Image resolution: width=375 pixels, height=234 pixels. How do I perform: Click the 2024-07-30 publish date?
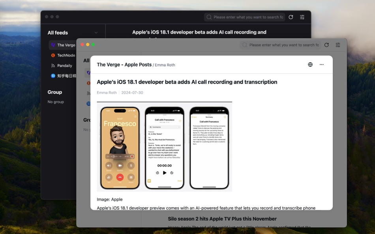click(x=132, y=93)
